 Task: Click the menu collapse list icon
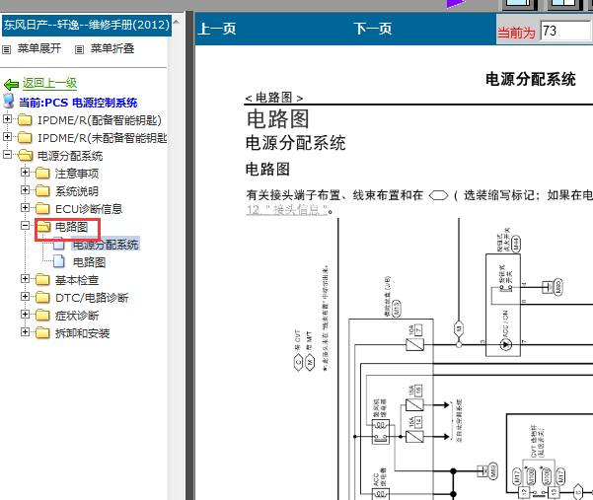point(79,49)
